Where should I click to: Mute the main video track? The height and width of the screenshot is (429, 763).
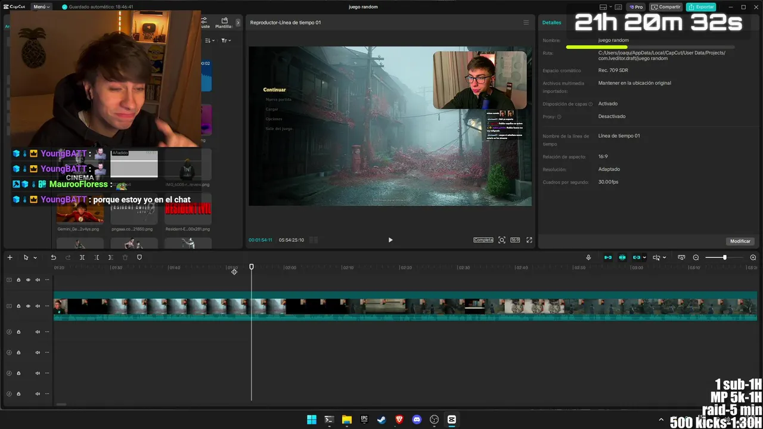click(38, 306)
